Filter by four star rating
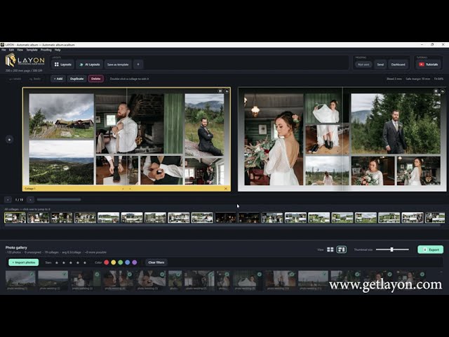This screenshot has width=449, height=337. (x=78, y=263)
